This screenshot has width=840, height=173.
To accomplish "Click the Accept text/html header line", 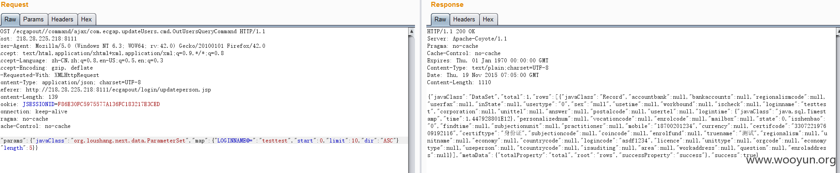I will pos(112,53).
